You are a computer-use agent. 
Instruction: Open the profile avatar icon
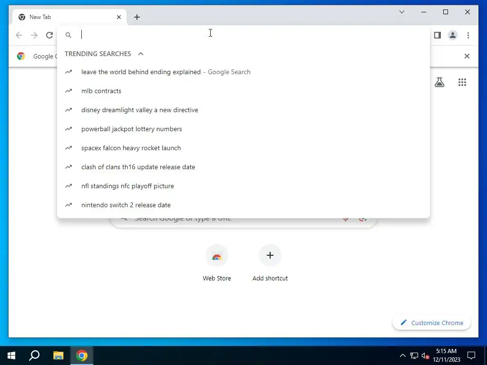pyautogui.click(x=453, y=35)
